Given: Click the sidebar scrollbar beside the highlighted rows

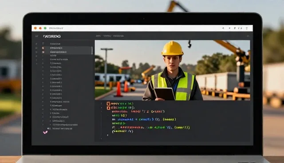Looking at the screenshot, I should click(x=92, y=50).
